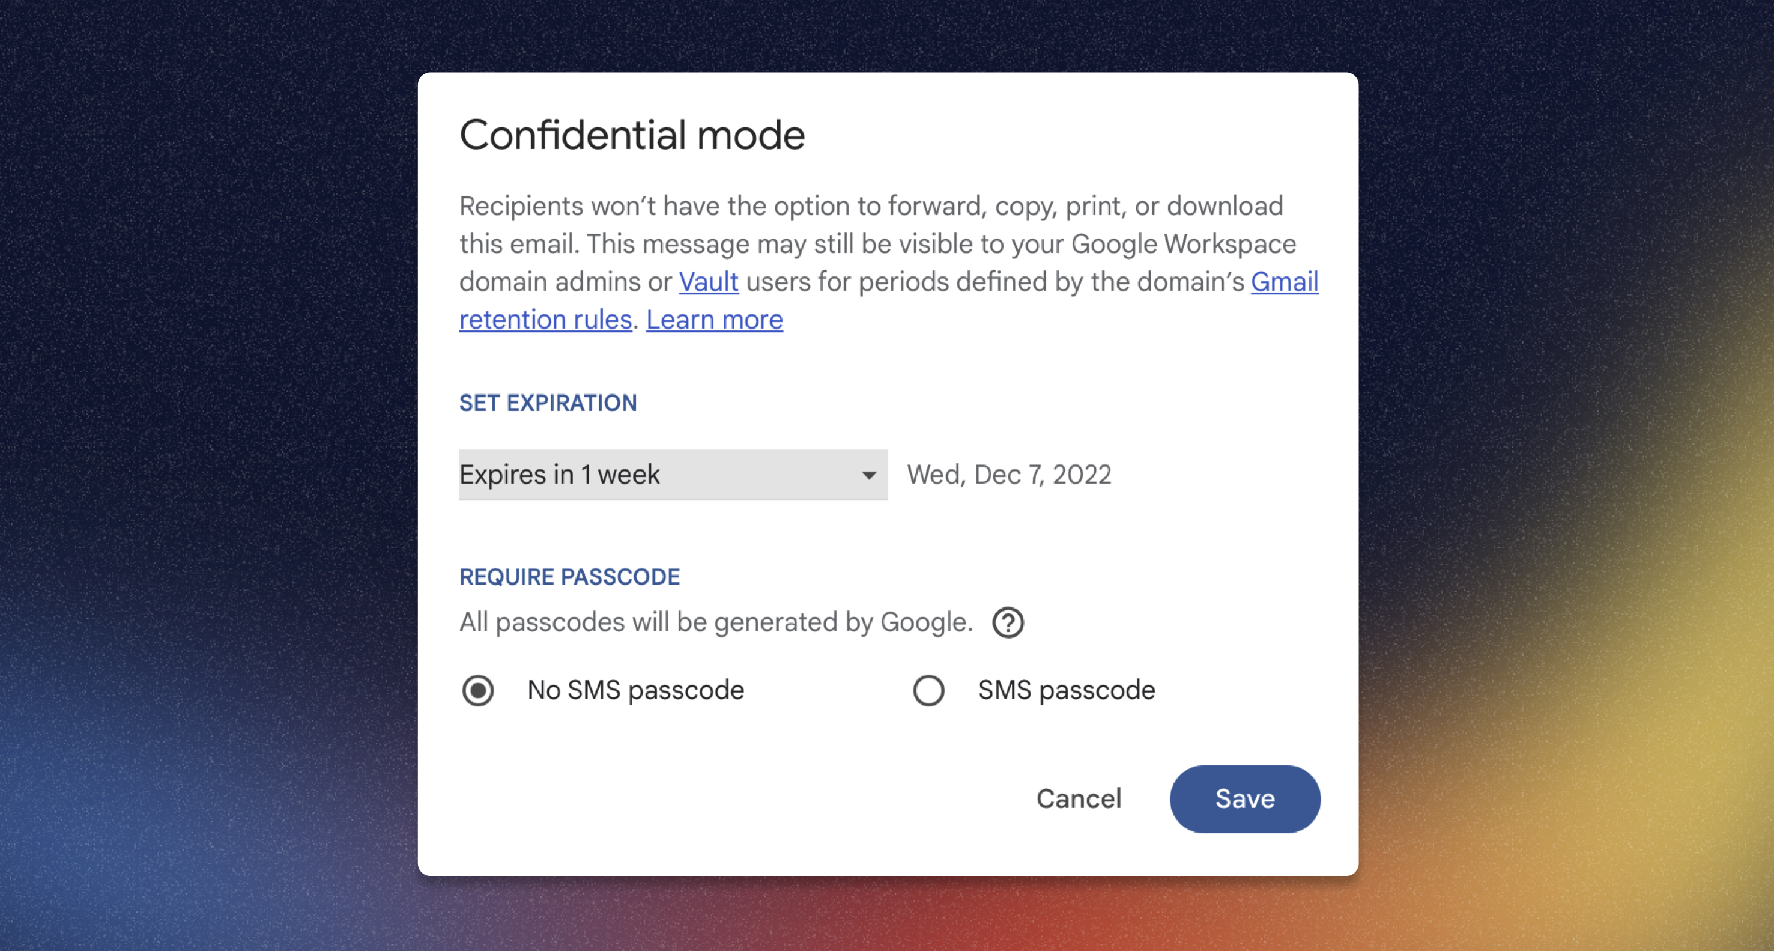Open the Vault link
The image size is (1774, 951).
[x=709, y=282]
